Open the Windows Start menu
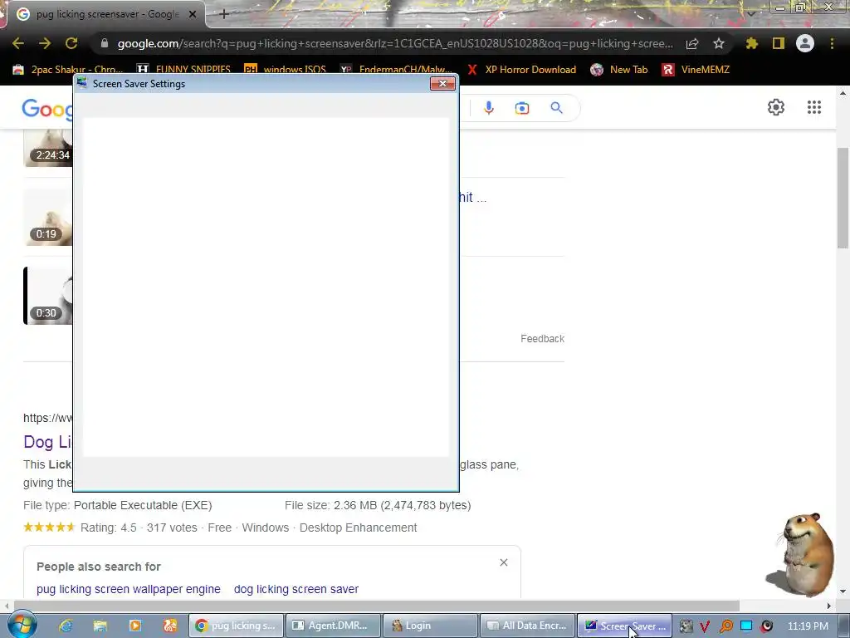Viewport: 850px width, 638px height. [22, 626]
